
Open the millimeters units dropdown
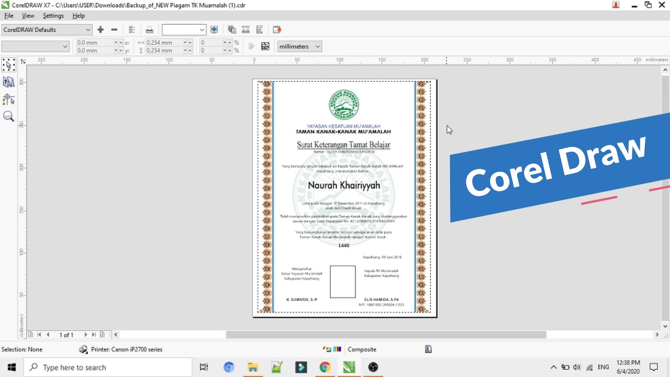[x=299, y=47]
